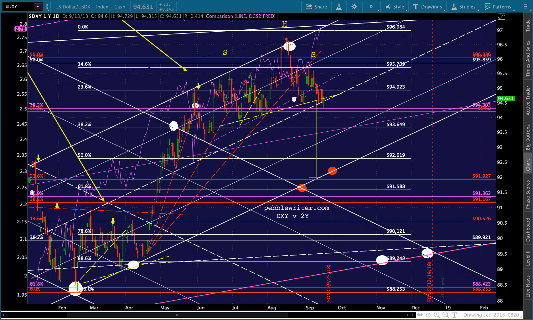Open the Patterns menu

[498, 7]
